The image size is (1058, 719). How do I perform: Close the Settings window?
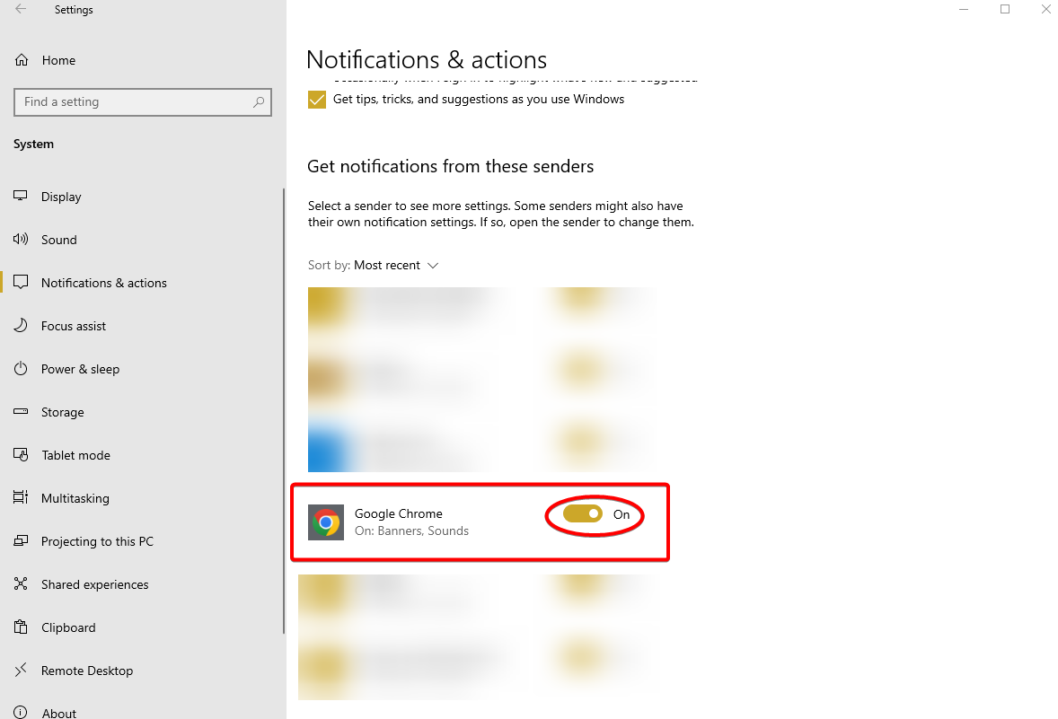point(1045,10)
